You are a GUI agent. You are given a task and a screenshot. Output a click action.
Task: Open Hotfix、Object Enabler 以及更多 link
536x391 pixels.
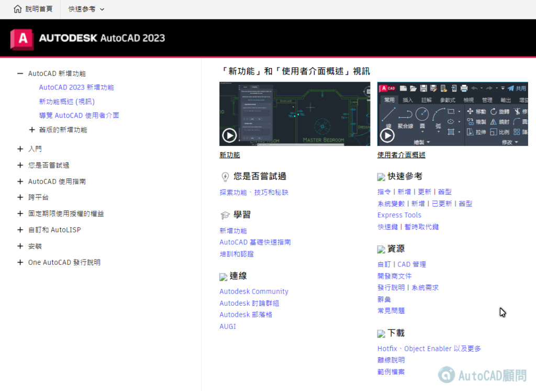tap(429, 349)
